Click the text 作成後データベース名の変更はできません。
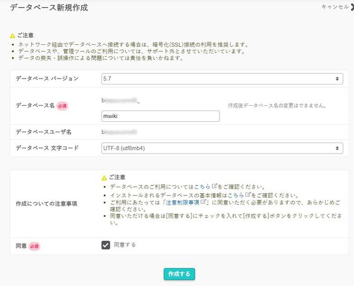 click(x=277, y=106)
